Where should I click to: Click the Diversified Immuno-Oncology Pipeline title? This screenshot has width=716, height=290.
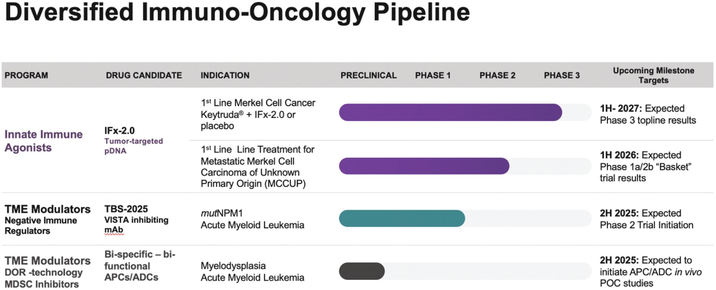(x=237, y=12)
